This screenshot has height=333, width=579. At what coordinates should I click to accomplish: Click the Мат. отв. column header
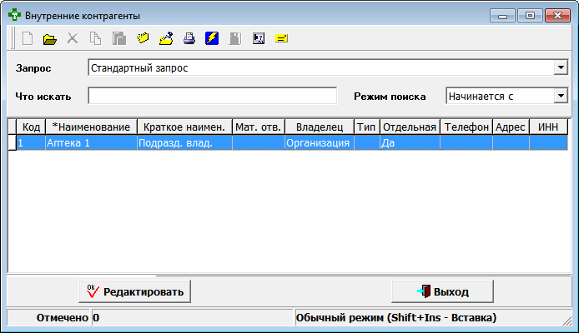[258, 127]
